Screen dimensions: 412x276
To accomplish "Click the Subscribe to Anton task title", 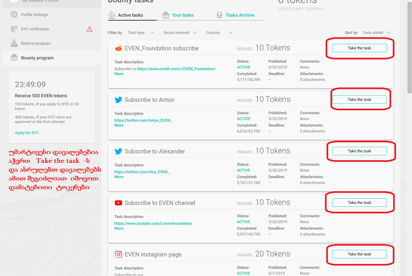I will (149, 100).
